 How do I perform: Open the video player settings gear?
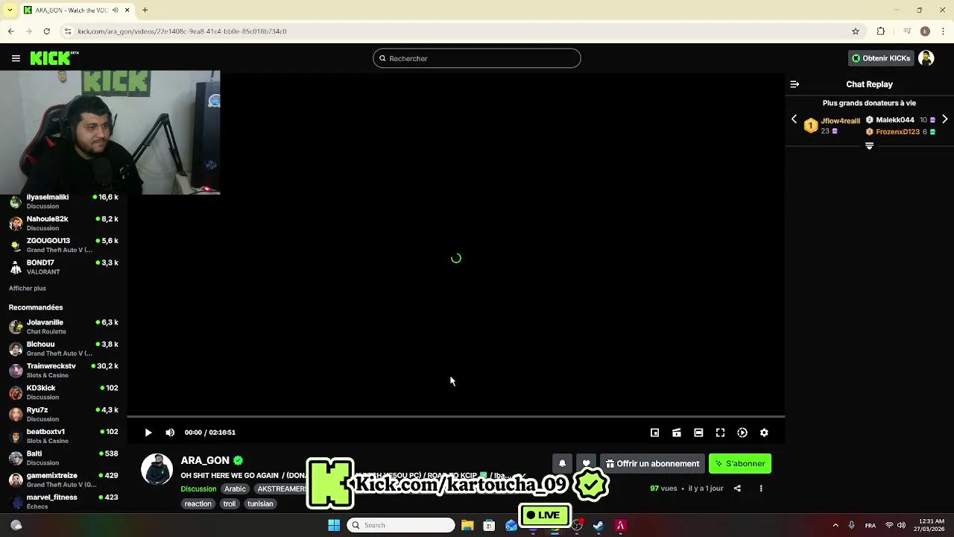click(x=764, y=433)
